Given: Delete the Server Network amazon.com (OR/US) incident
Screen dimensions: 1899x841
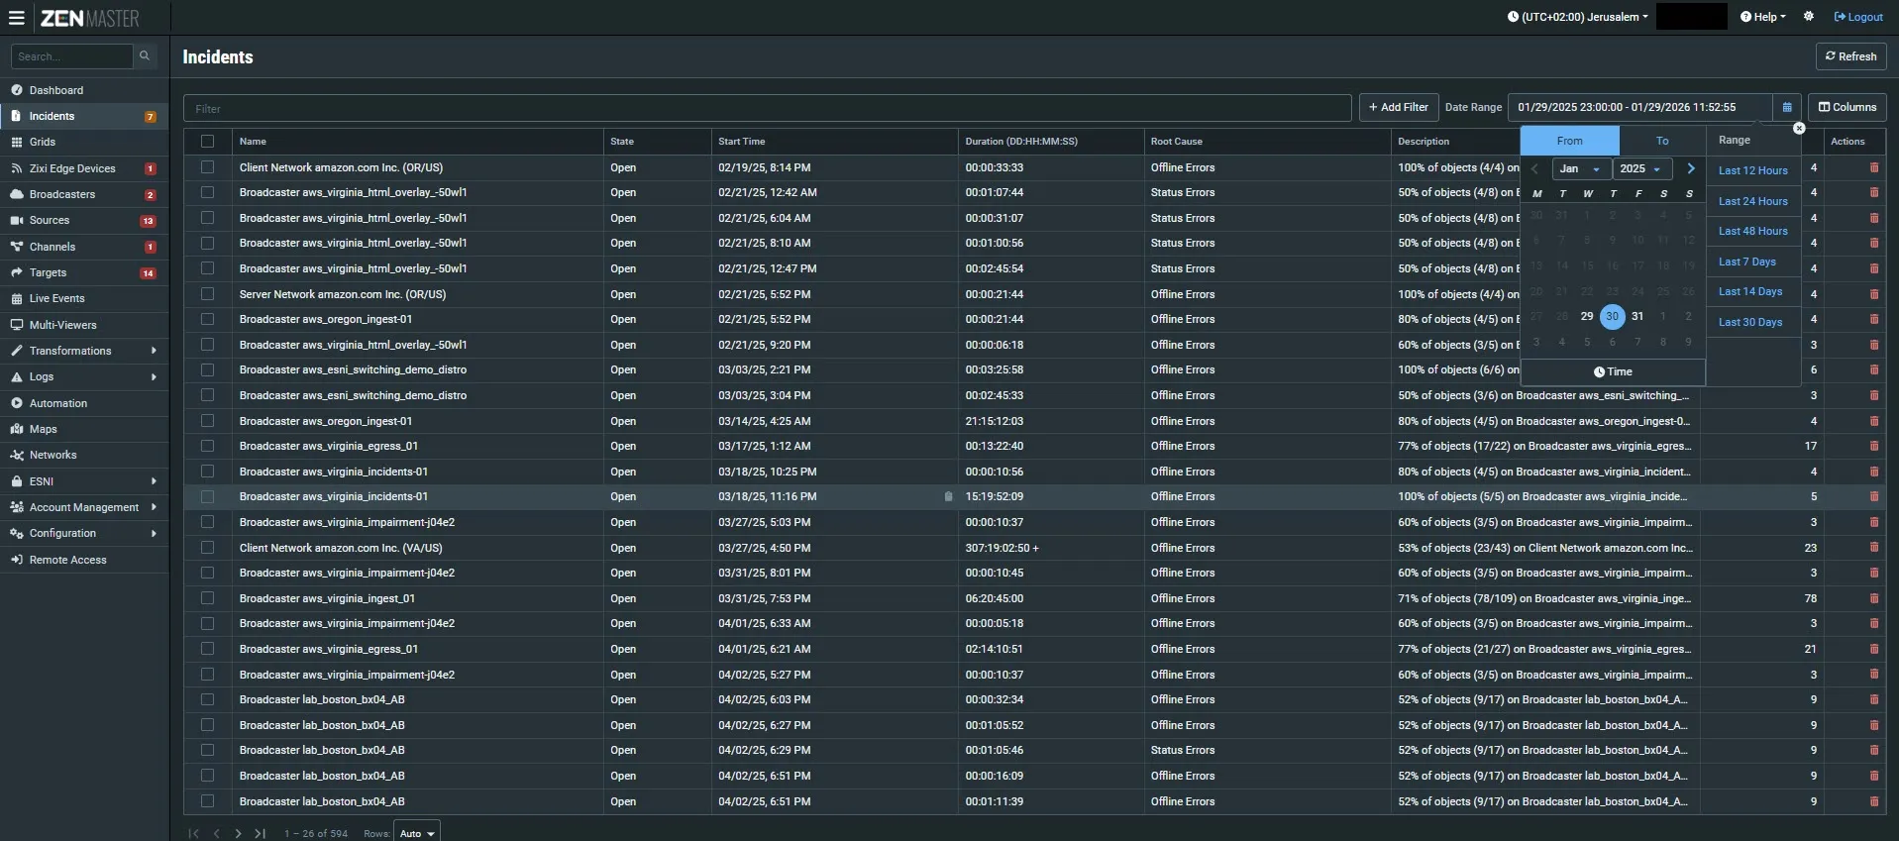Looking at the screenshot, I should [1874, 294].
